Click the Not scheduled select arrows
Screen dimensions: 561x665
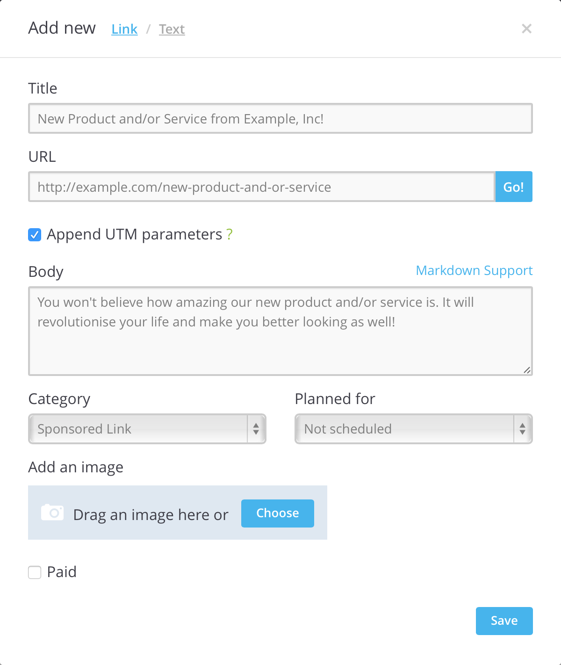[522, 429]
